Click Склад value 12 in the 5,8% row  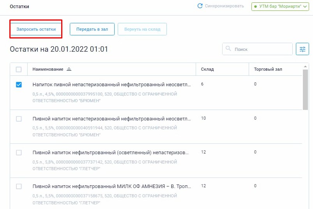pos(203,152)
